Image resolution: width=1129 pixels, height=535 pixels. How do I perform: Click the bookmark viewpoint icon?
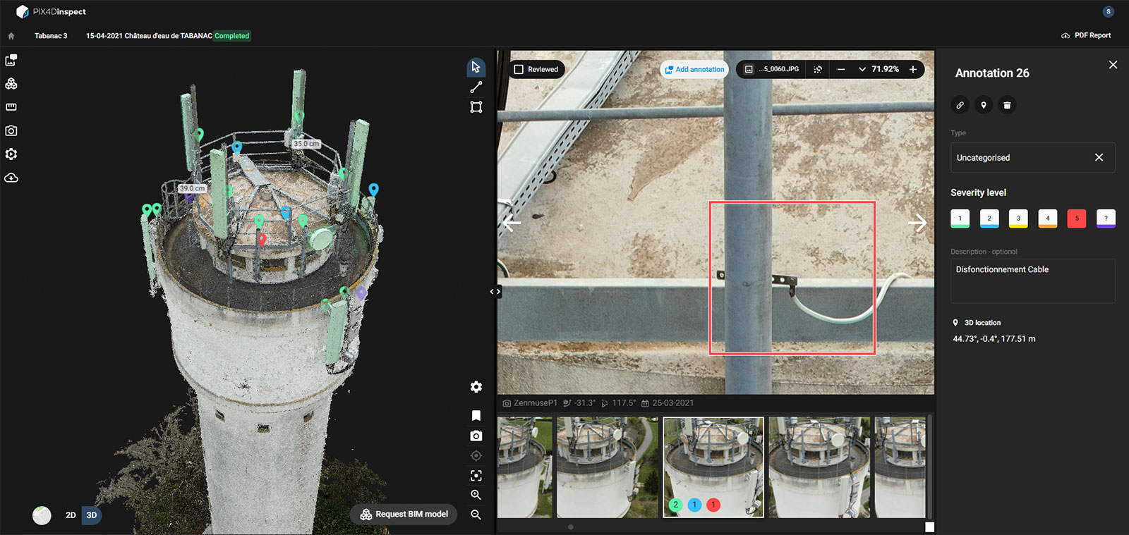pyautogui.click(x=476, y=416)
